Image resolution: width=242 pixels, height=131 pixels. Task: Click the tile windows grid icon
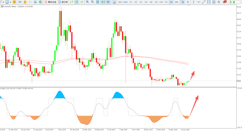coord(98,2)
